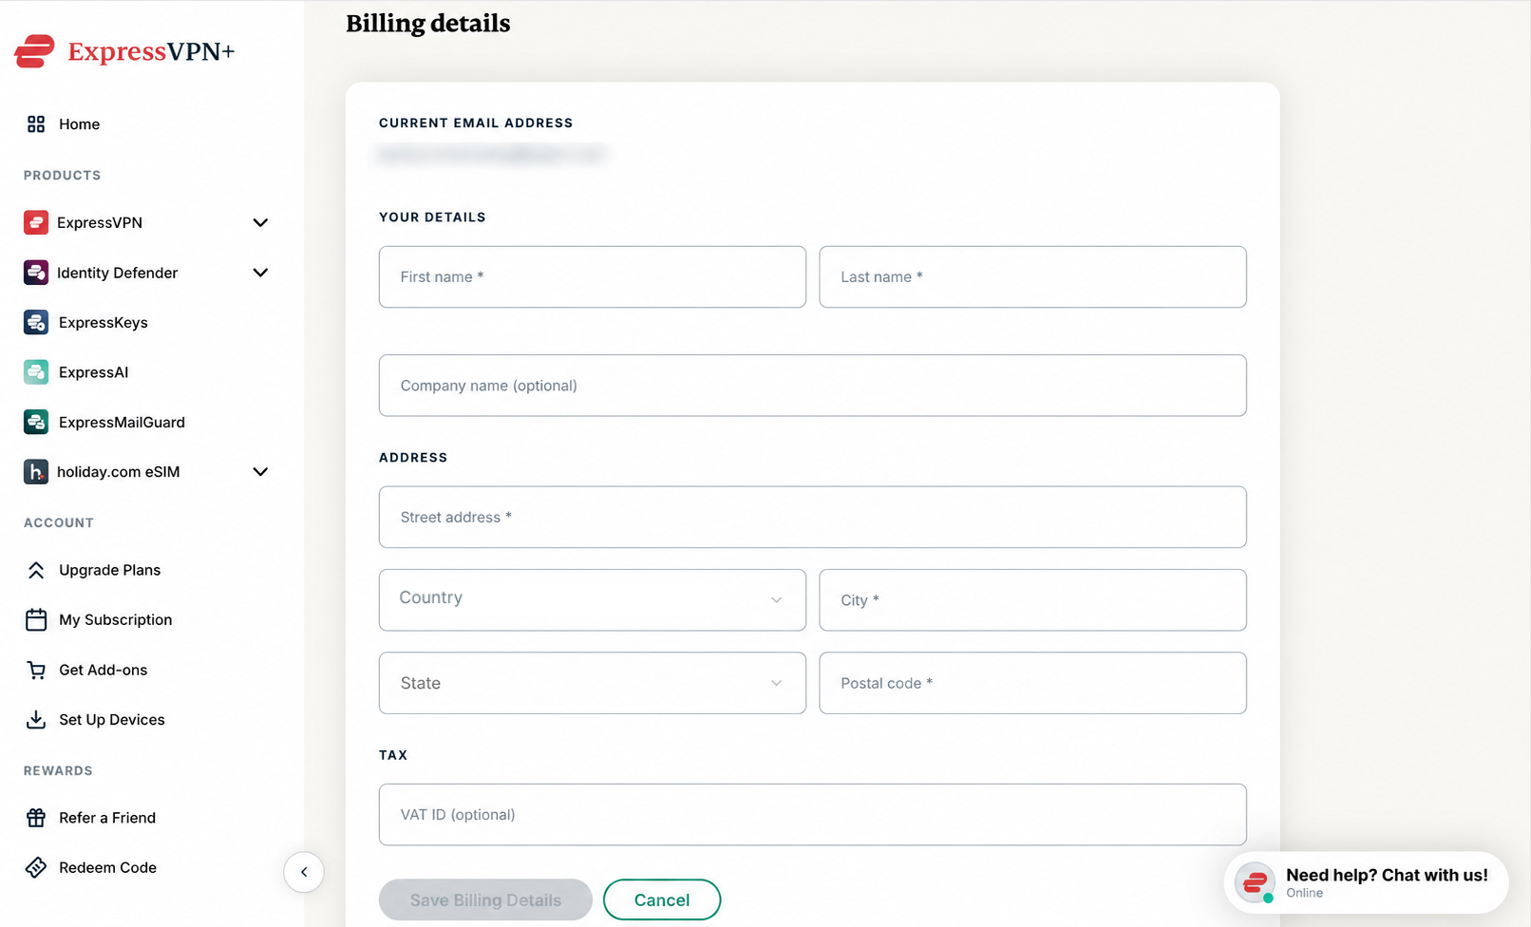Click the chat widget ExpressVPN avatar
Screen dimensions: 1531x927
[x=1255, y=882]
